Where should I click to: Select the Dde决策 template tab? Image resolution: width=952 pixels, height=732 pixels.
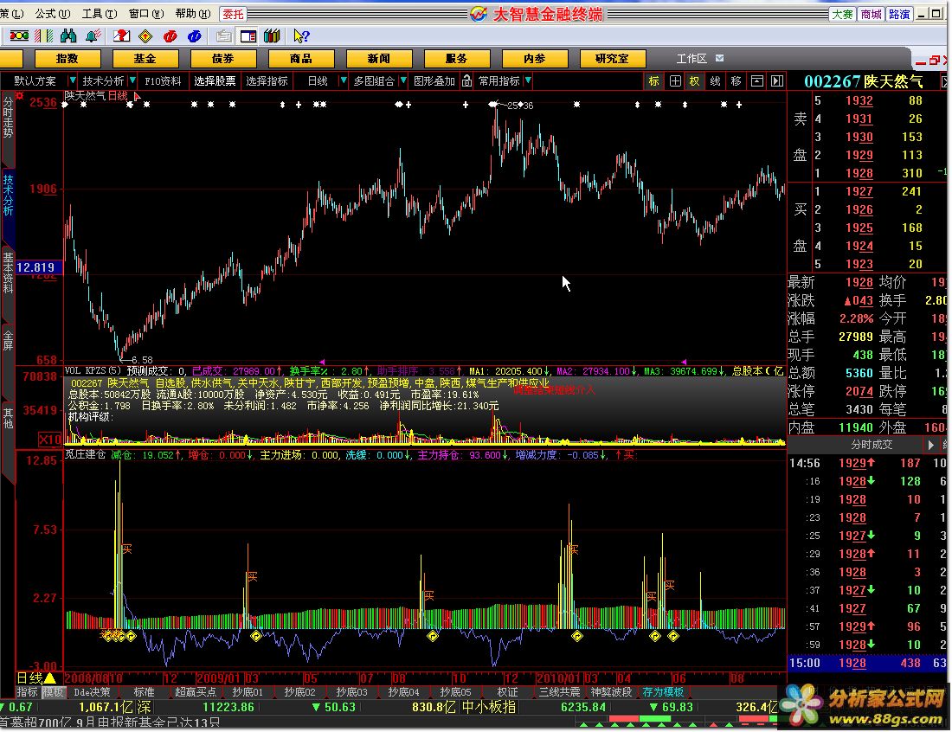coord(93,692)
